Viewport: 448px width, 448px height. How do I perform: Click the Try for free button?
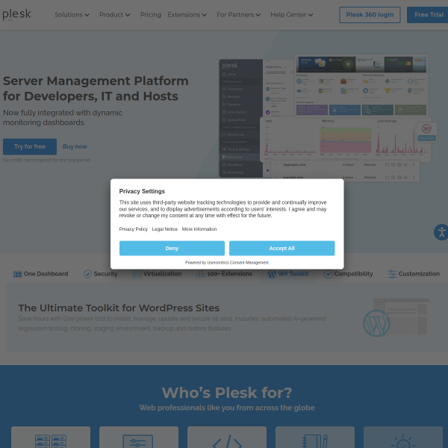point(30,146)
